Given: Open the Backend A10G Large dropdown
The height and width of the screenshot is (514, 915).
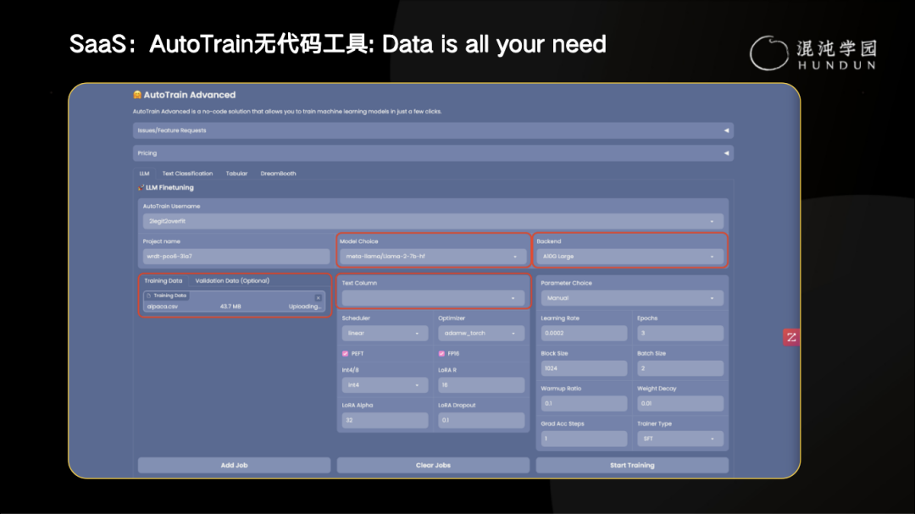Looking at the screenshot, I should point(629,256).
